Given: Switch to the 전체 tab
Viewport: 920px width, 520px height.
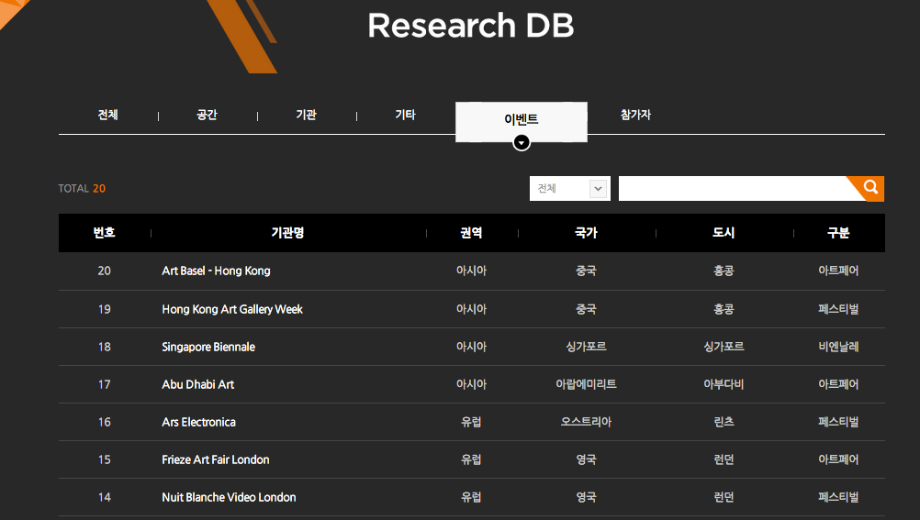Looking at the screenshot, I should click(108, 115).
